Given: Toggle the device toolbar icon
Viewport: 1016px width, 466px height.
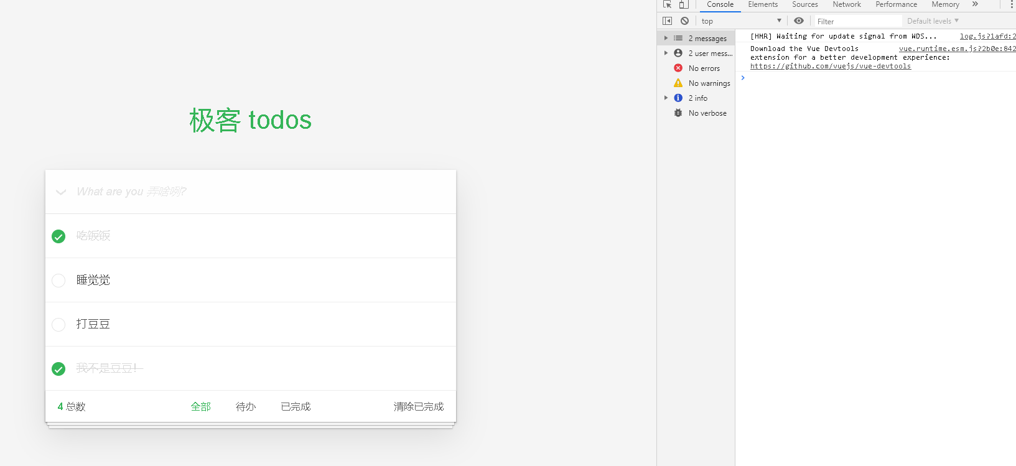Looking at the screenshot, I should pyautogui.click(x=683, y=4).
